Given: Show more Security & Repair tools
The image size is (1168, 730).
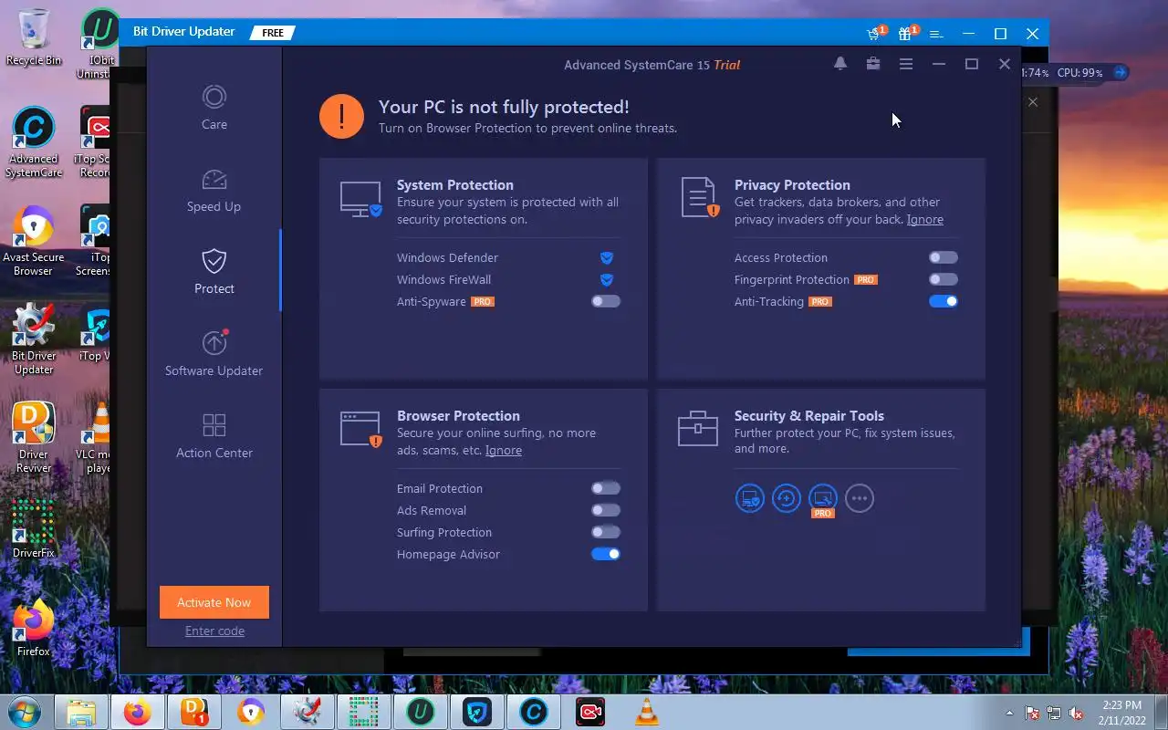Looking at the screenshot, I should 860,498.
